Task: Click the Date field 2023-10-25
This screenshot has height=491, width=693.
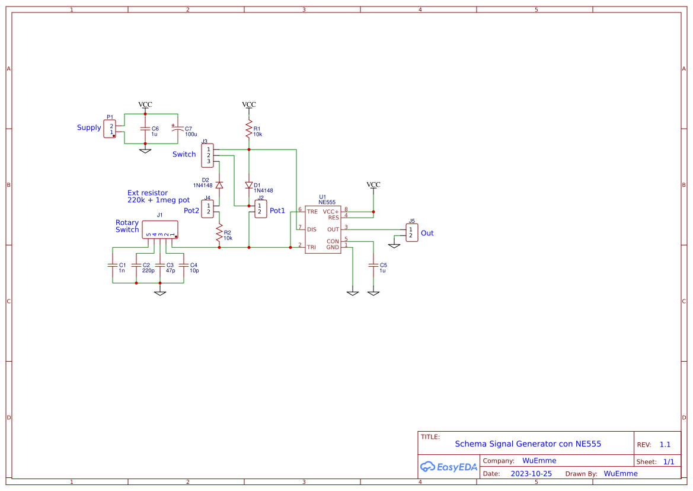Action: (x=532, y=473)
